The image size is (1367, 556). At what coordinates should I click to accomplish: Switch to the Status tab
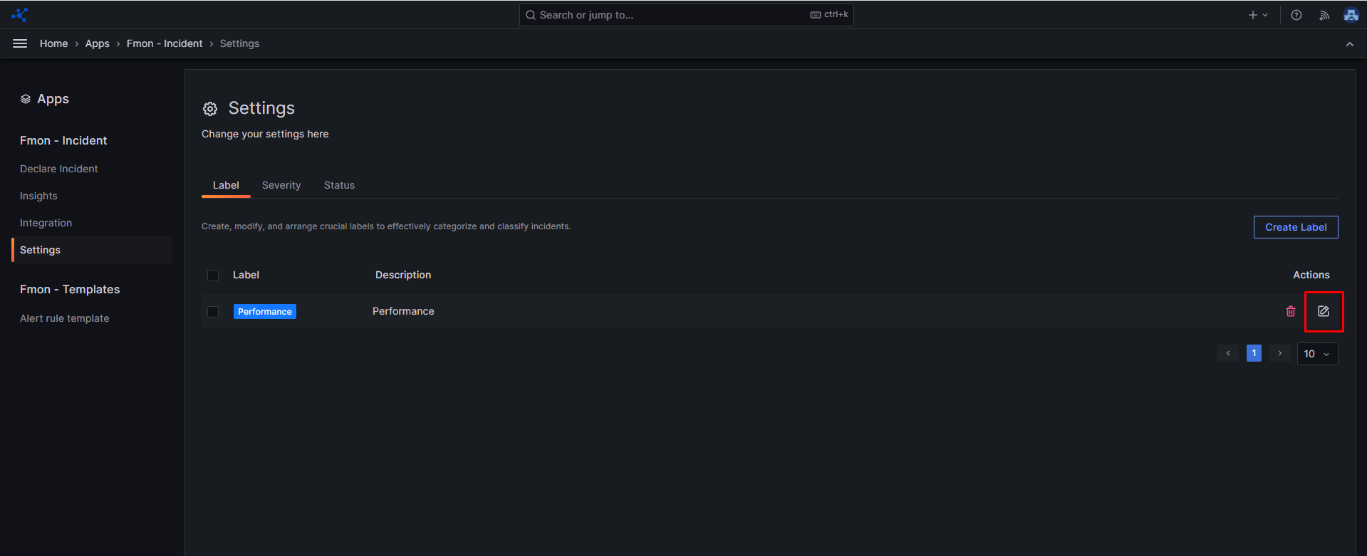(339, 185)
